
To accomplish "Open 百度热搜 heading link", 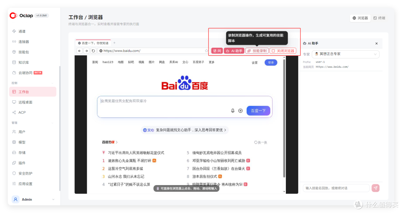I will click(x=109, y=142).
